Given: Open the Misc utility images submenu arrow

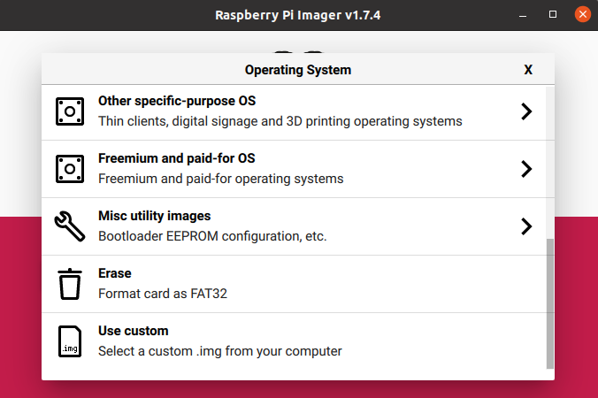Looking at the screenshot, I should click(x=526, y=226).
